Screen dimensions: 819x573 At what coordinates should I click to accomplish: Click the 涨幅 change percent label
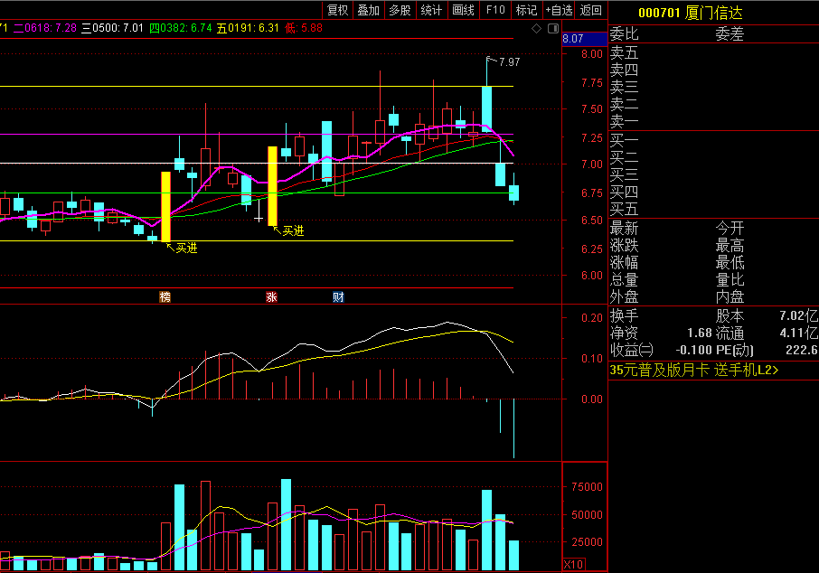pos(624,262)
